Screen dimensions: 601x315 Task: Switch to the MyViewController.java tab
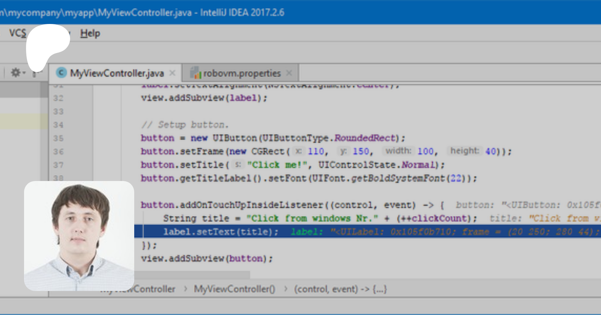117,73
